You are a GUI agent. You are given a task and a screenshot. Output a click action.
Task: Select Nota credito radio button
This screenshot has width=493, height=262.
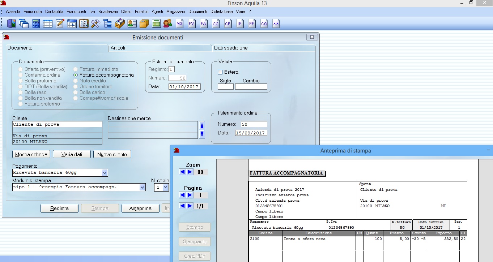coord(76,81)
